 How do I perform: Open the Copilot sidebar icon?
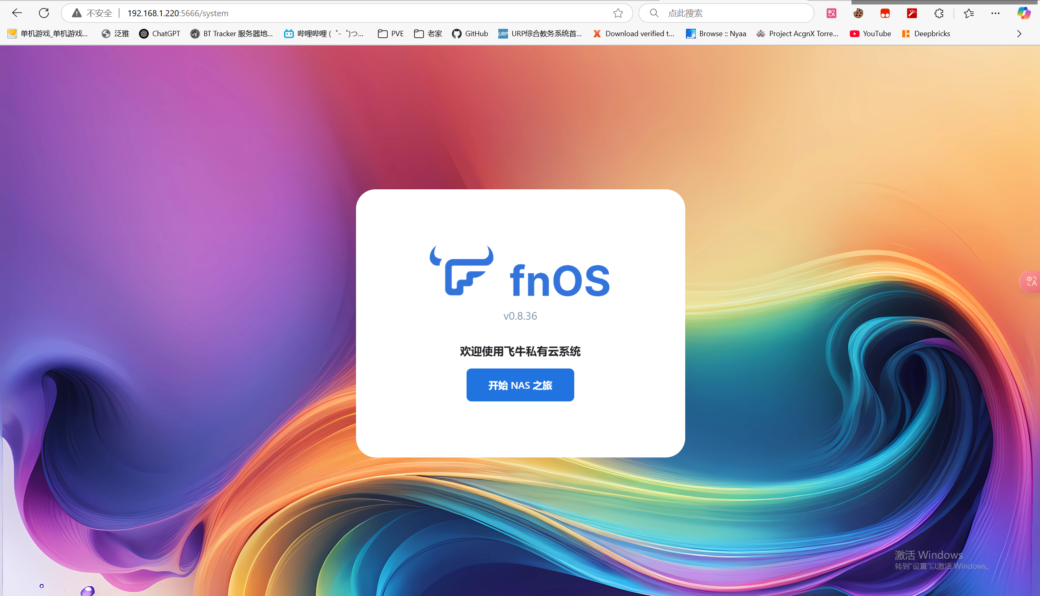[x=1024, y=13]
